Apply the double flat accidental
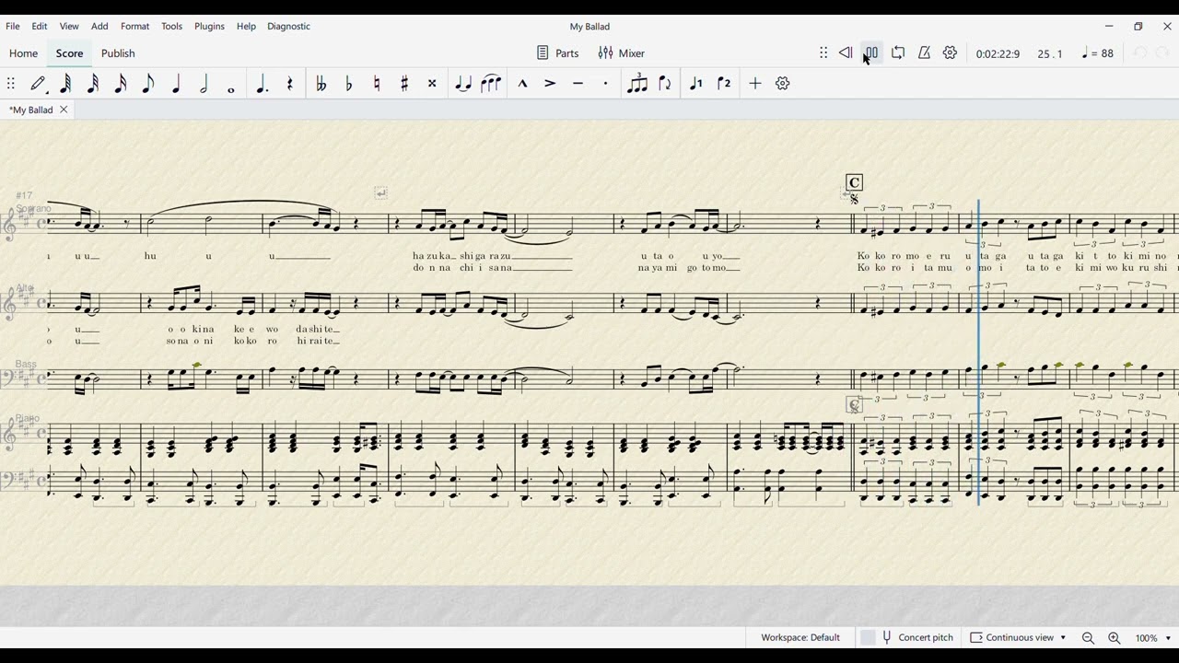1179x663 pixels. point(321,84)
